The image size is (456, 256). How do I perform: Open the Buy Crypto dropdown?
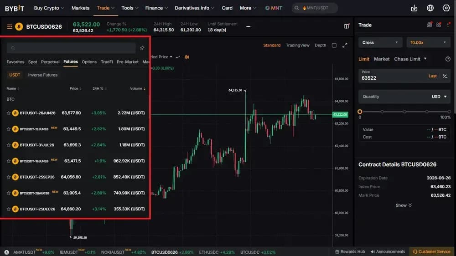[49, 8]
